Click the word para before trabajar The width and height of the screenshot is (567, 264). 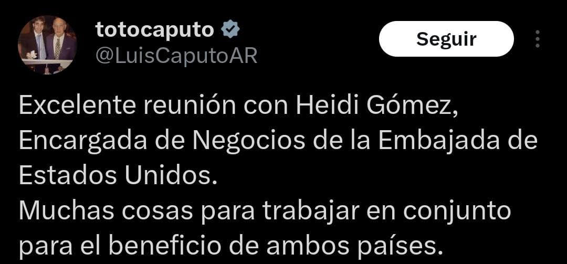[228, 213]
